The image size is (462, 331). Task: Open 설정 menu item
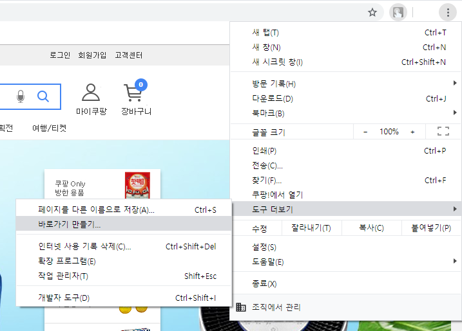pos(345,247)
